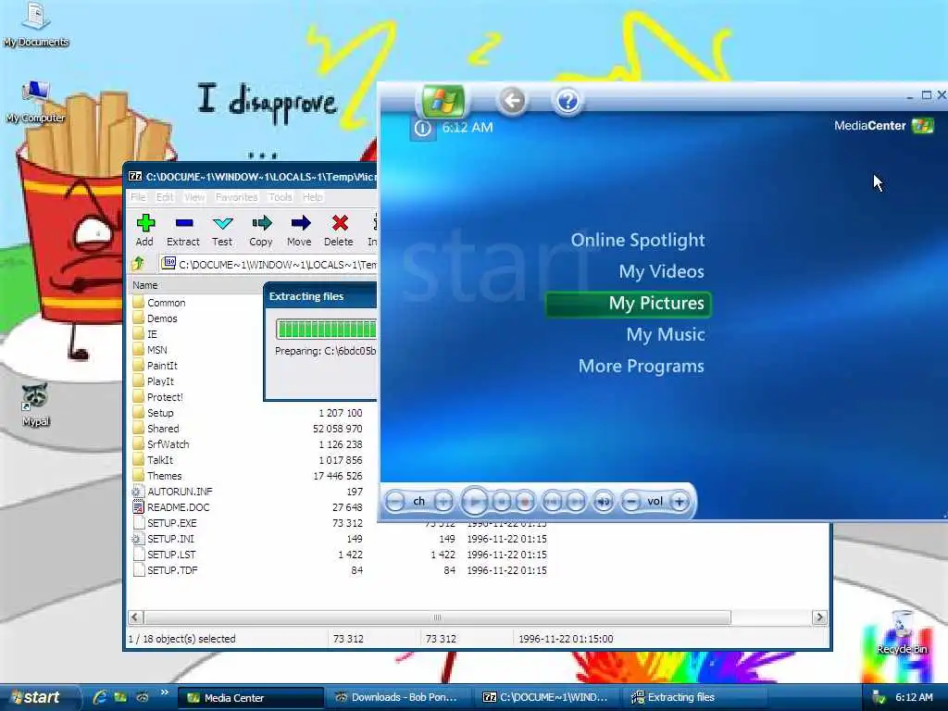Select Online Spotlight in Media Center
Viewport: 948px width, 711px height.
coord(638,240)
